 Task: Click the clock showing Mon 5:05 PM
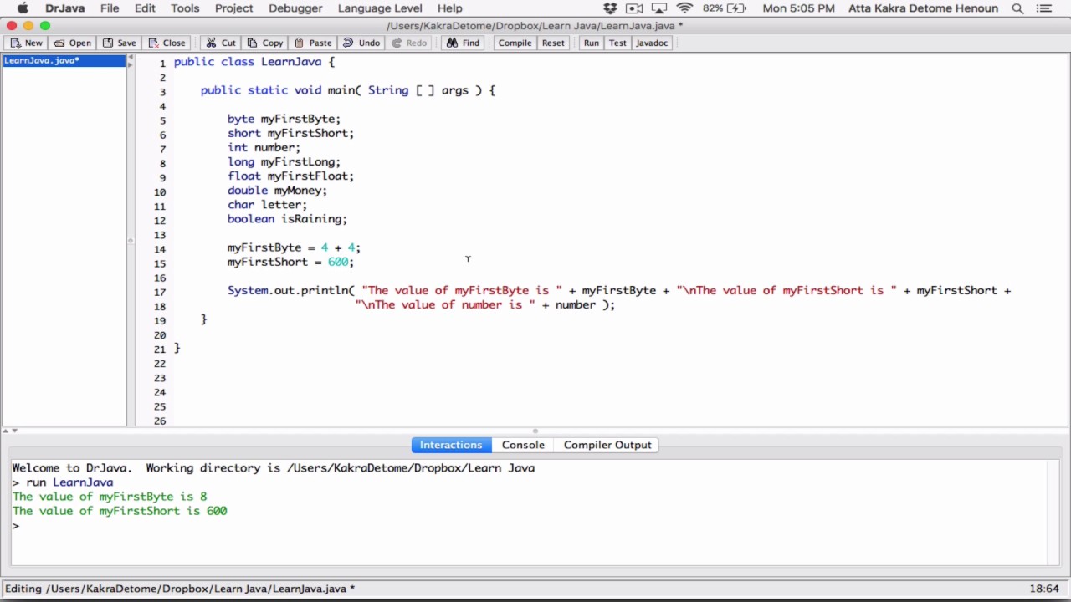coord(798,8)
